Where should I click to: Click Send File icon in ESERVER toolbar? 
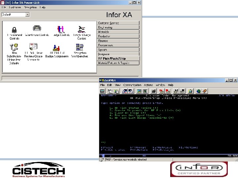125,91
